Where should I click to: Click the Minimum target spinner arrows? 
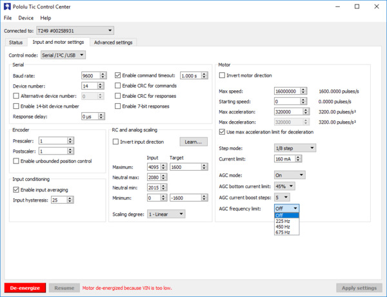(x=204, y=198)
